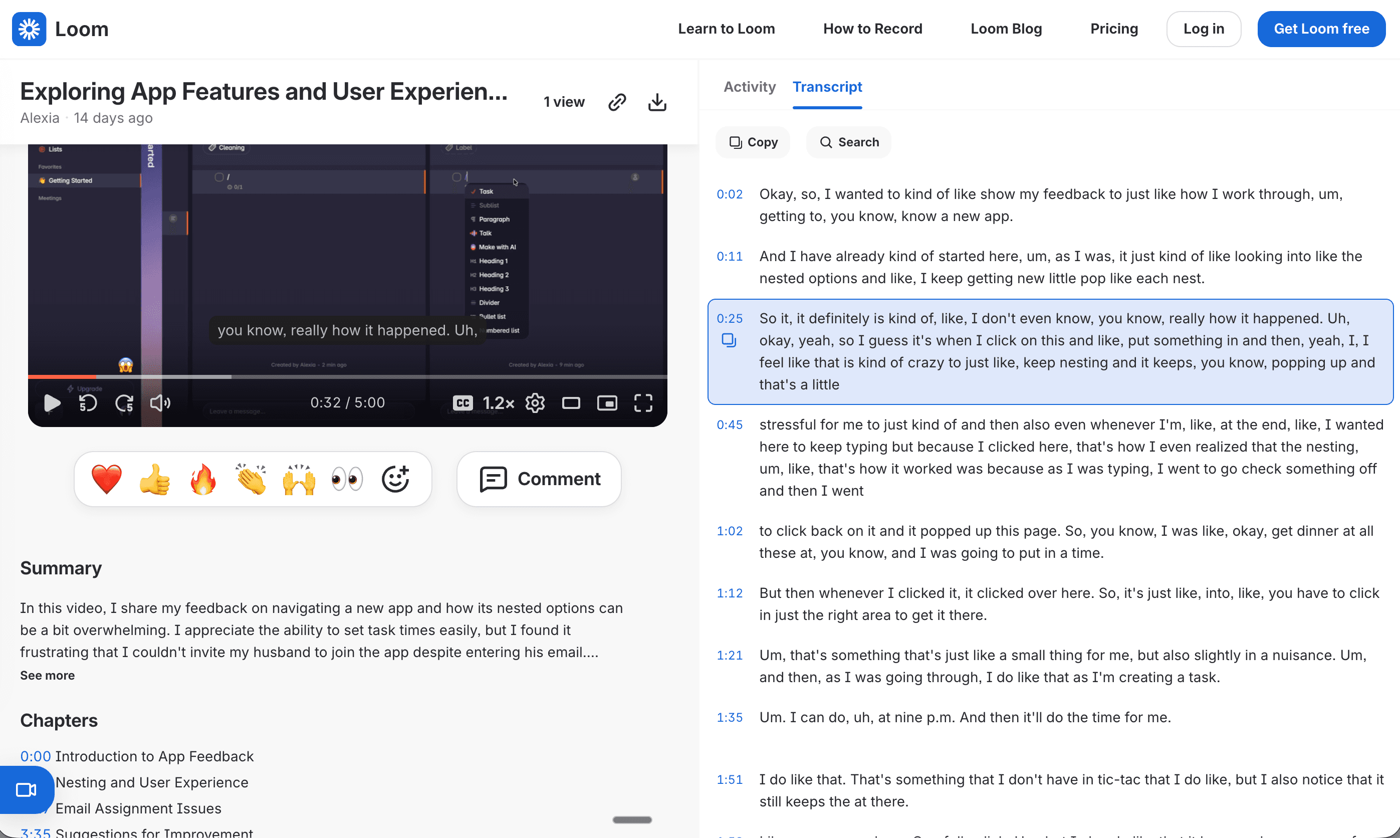The height and width of the screenshot is (838, 1400).
Task: Click the scream emoji reaction on timeline
Action: point(125,365)
